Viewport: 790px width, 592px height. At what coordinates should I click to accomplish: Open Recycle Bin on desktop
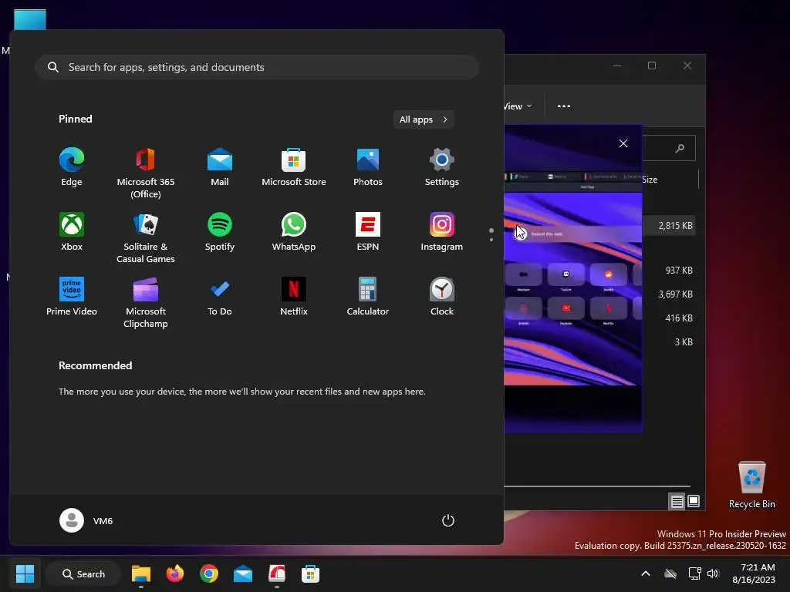pos(751,486)
